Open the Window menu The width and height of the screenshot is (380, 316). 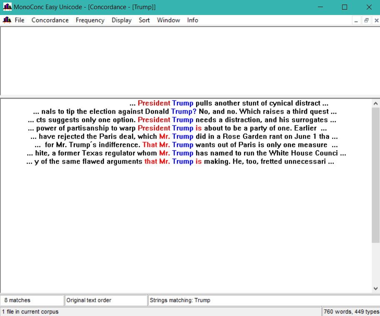(x=168, y=20)
